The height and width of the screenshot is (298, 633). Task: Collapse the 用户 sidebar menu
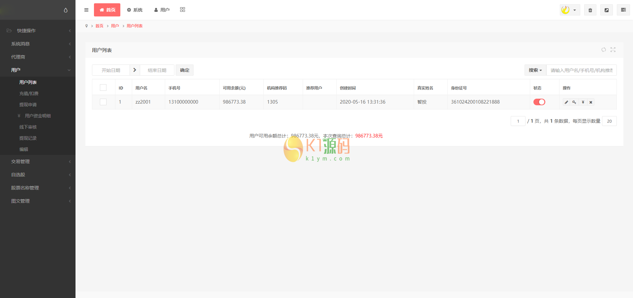[38, 70]
